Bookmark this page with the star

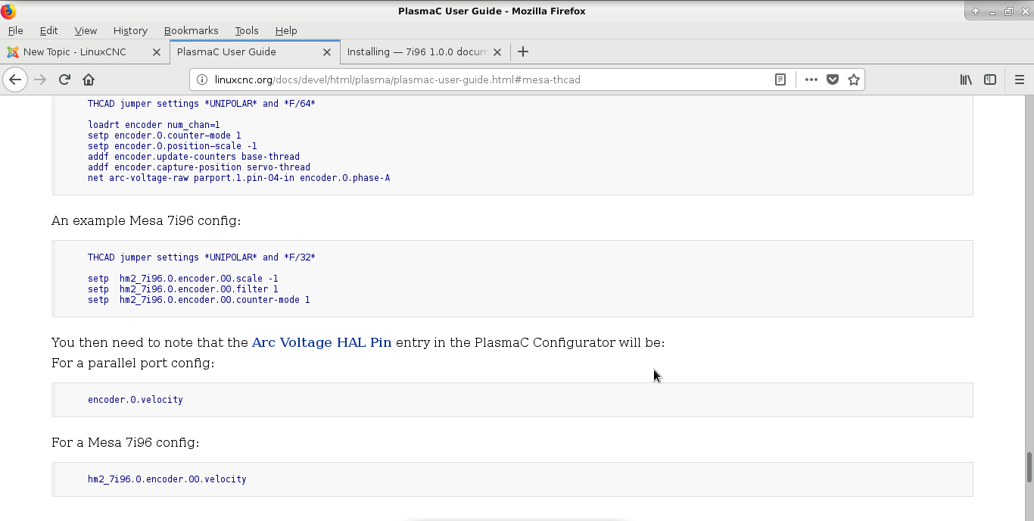(x=854, y=80)
